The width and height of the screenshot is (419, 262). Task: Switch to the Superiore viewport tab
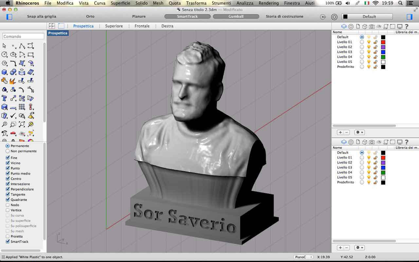tap(114, 26)
